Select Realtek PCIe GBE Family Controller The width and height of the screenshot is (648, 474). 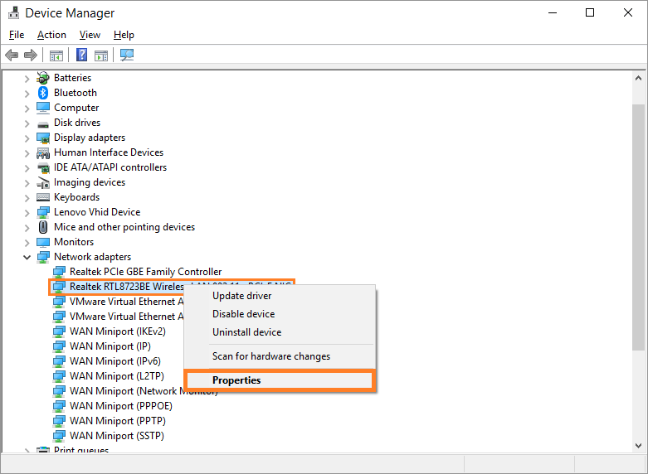tap(145, 272)
